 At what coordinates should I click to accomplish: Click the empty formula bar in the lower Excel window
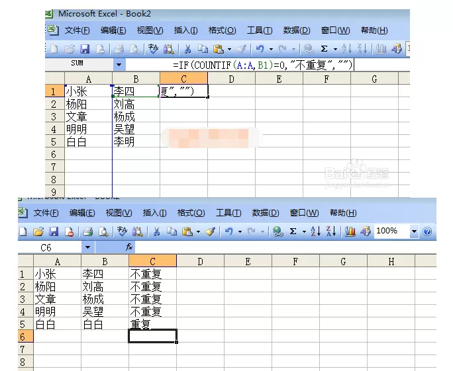click(285, 247)
